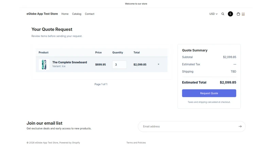Click the Page 1 of 1 indicator
Image resolution: width=272 pixels, height=153 pixels.
click(x=101, y=84)
